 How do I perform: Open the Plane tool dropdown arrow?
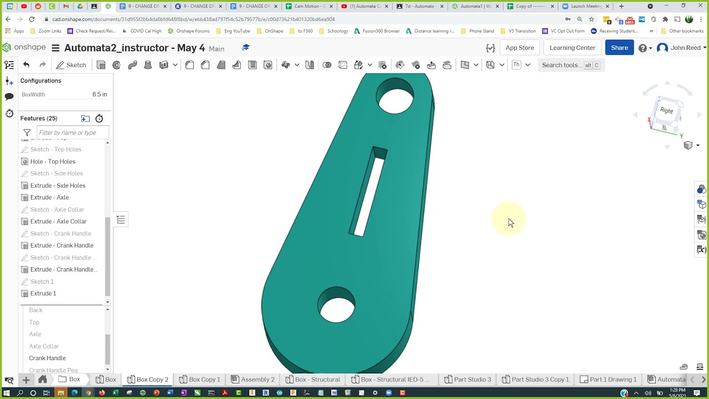tap(476, 65)
